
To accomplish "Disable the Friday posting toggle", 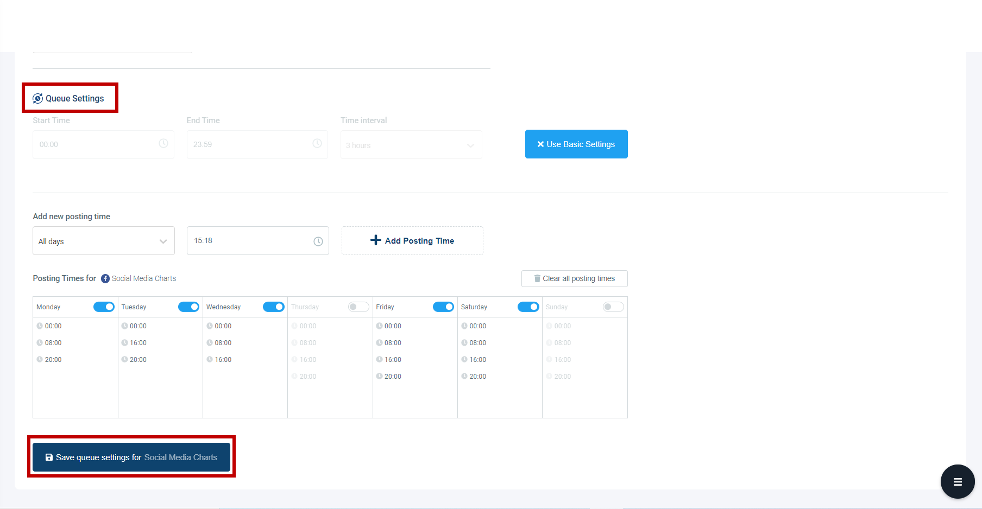I will pyautogui.click(x=444, y=307).
